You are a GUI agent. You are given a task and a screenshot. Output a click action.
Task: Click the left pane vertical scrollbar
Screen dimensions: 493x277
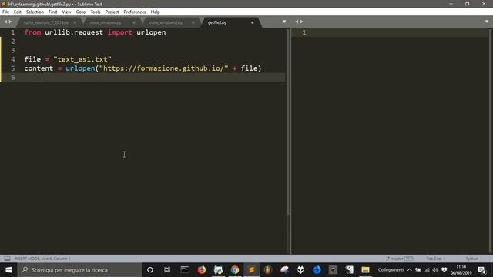tap(287, 122)
